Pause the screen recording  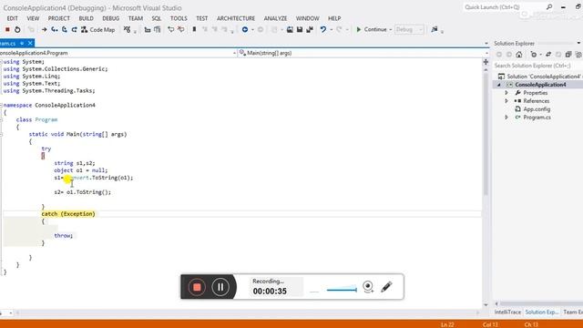pyautogui.click(x=220, y=287)
